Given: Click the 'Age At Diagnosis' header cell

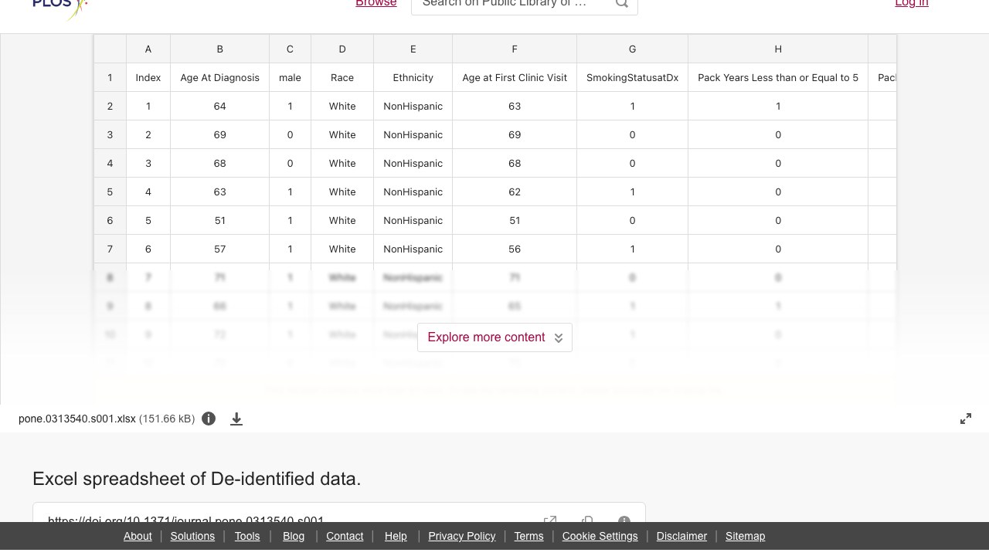Looking at the screenshot, I should pos(219,77).
